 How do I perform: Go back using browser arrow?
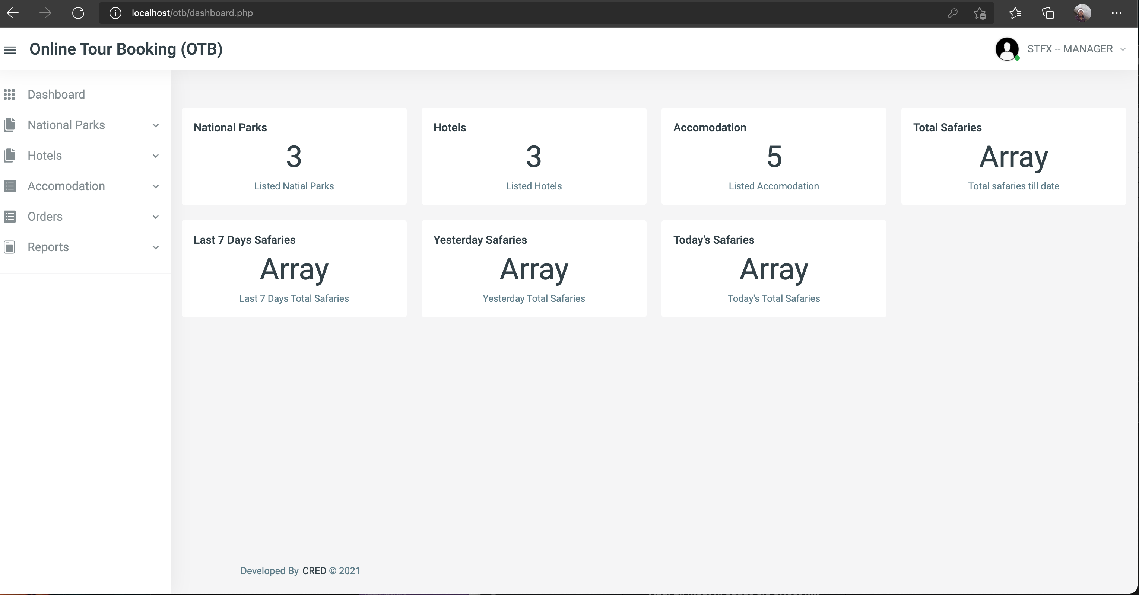tap(13, 13)
